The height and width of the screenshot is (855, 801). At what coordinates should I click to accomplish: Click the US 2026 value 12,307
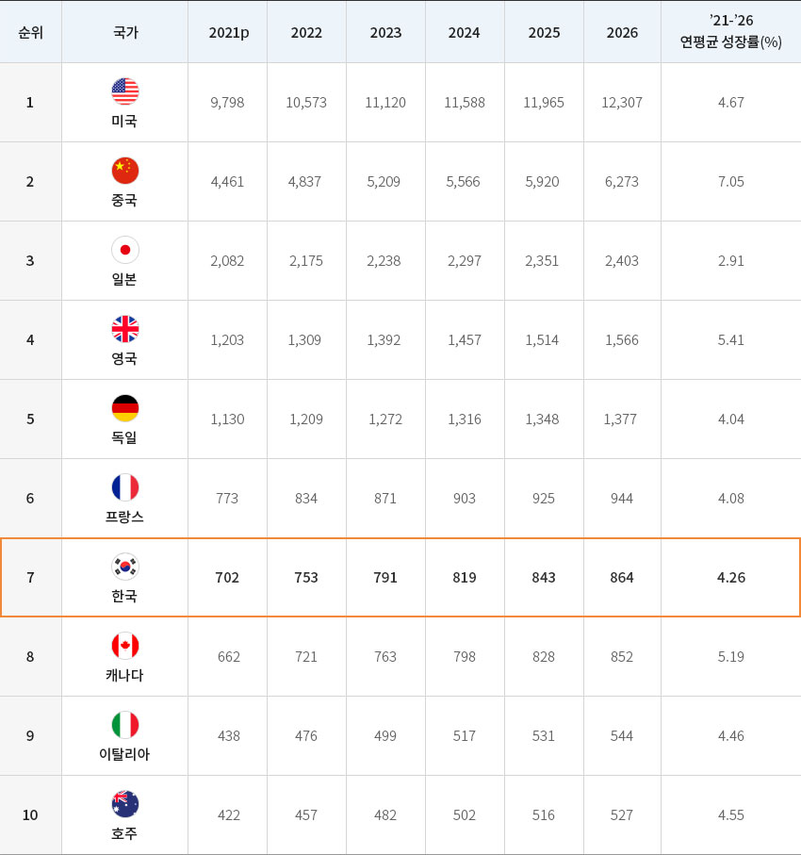622,102
